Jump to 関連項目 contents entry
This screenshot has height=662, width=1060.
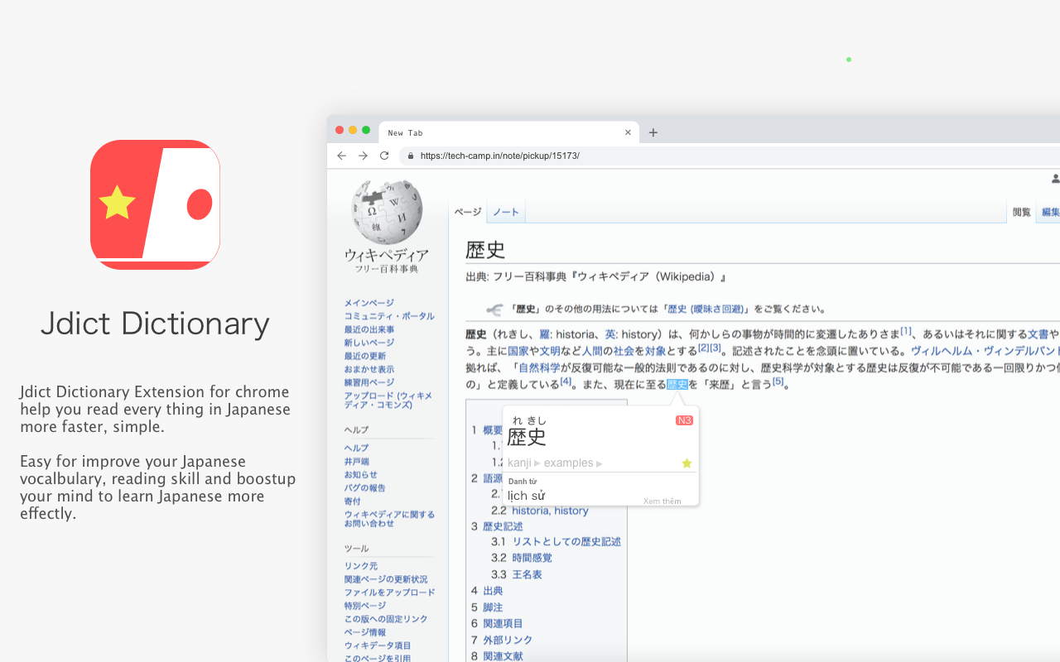pyautogui.click(x=503, y=623)
